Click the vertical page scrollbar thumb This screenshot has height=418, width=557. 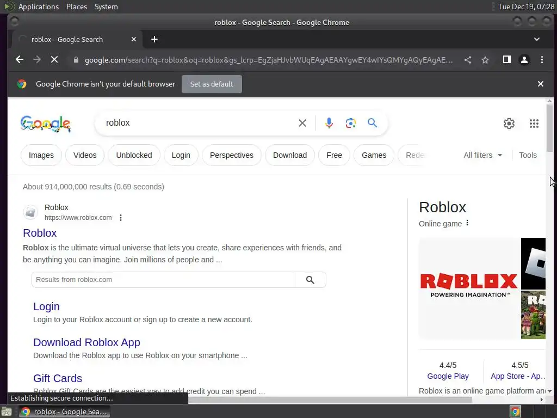[549, 128]
